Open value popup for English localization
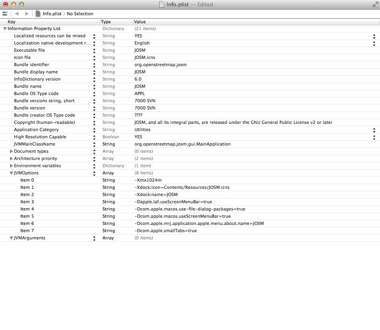This screenshot has height=330, width=380. pyautogui.click(x=374, y=43)
